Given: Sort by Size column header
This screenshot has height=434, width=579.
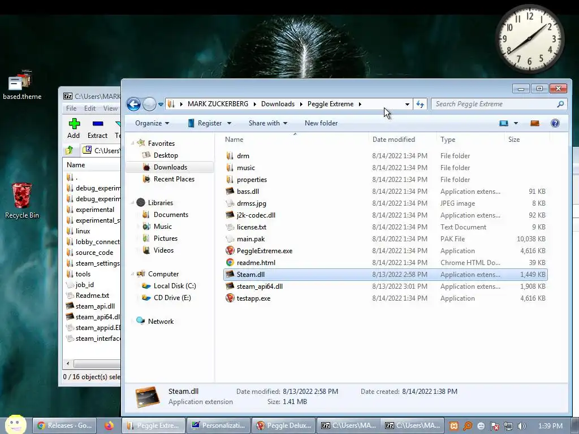Looking at the screenshot, I should [514, 140].
